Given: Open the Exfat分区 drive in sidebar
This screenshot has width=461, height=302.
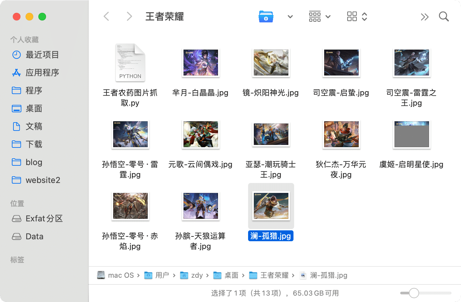Looking at the screenshot, I should (44, 219).
